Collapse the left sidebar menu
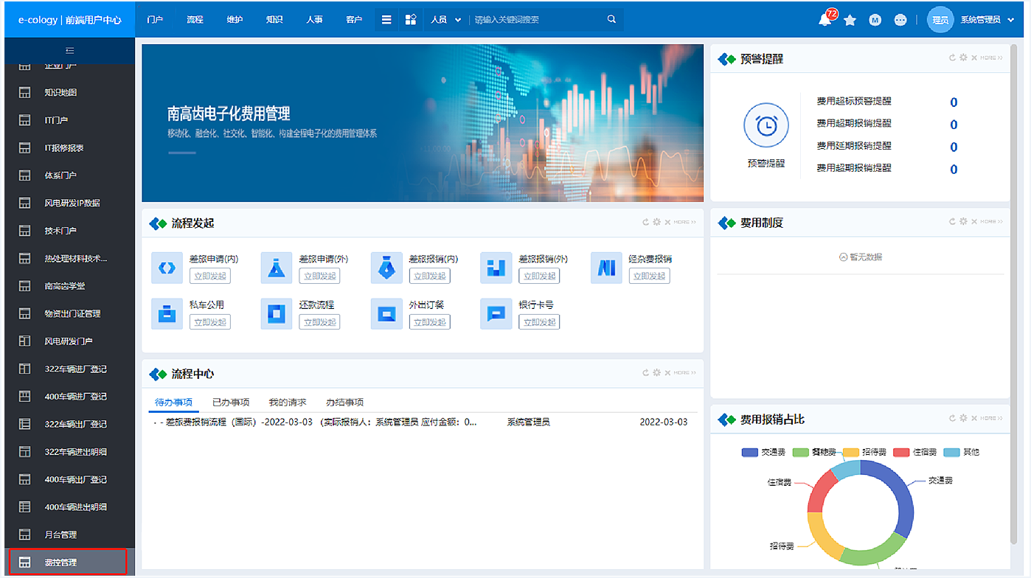The width and height of the screenshot is (1031, 578). (69, 51)
